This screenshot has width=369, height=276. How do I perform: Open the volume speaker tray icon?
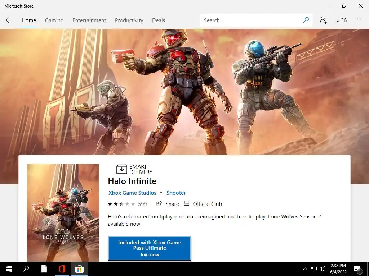pos(323,269)
